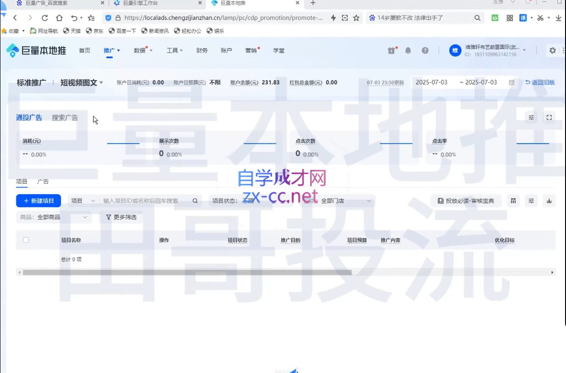
Task: Open the calendar icon in date range
Action: tap(511, 83)
